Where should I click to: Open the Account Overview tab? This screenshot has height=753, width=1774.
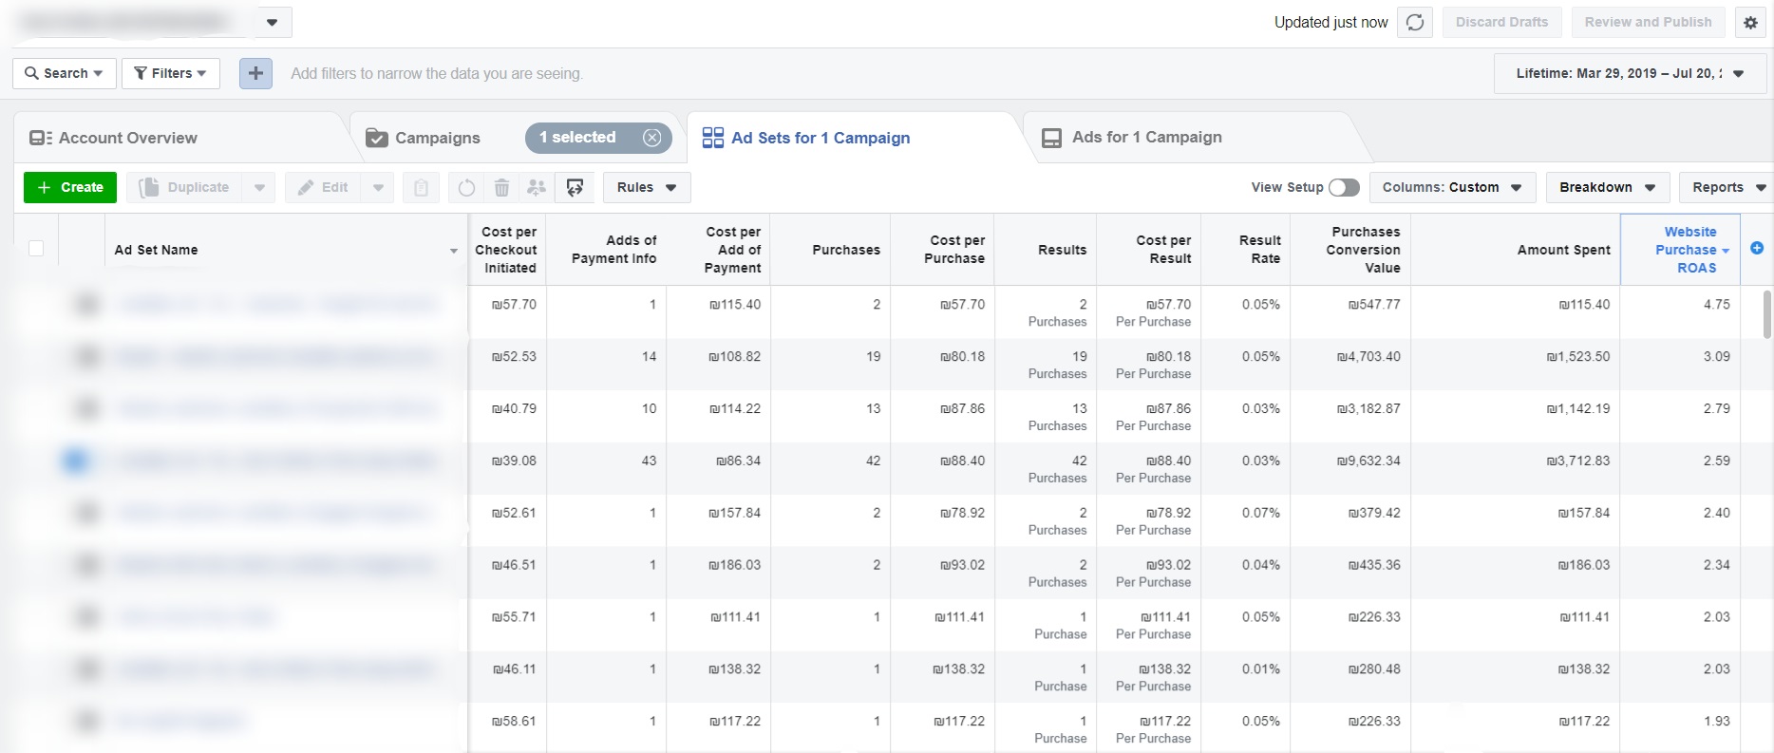click(127, 139)
